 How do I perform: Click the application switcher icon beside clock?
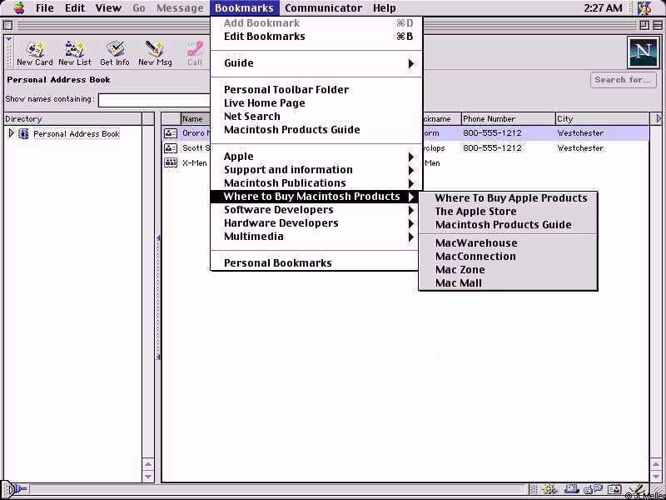644,8
